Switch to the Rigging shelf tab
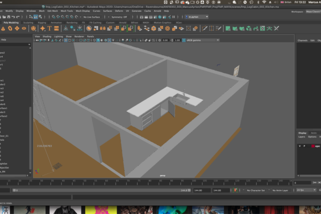This screenshot has height=214, width=321. [x=42, y=22]
